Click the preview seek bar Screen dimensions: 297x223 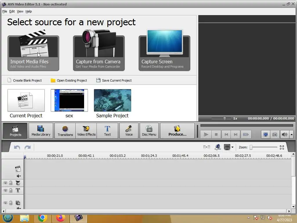coord(247,126)
